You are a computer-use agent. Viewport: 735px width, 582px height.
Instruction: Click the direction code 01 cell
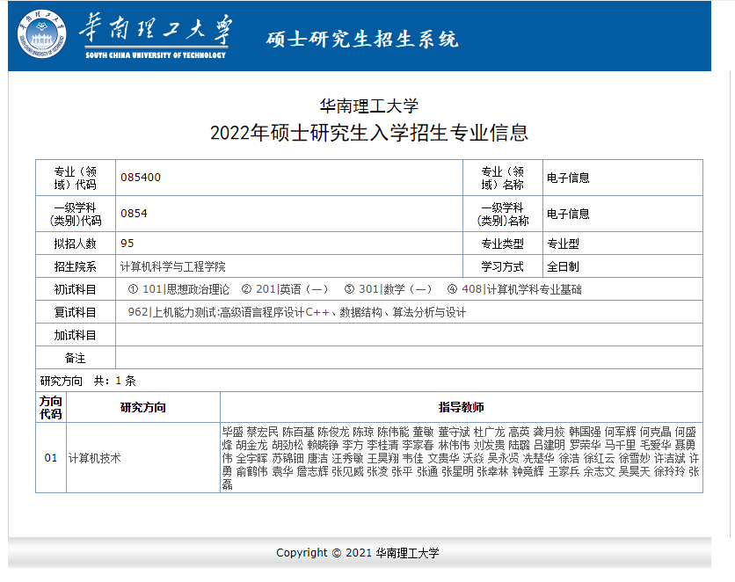click(51, 457)
